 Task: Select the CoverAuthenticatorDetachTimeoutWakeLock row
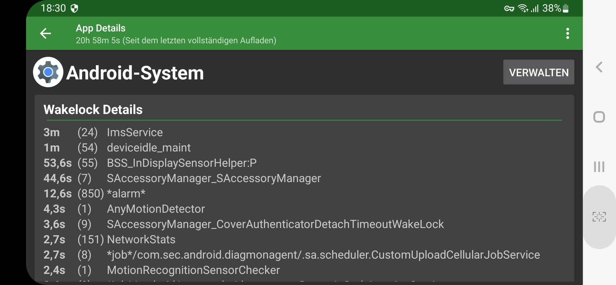pyautogui.click(x=304, y=224)
